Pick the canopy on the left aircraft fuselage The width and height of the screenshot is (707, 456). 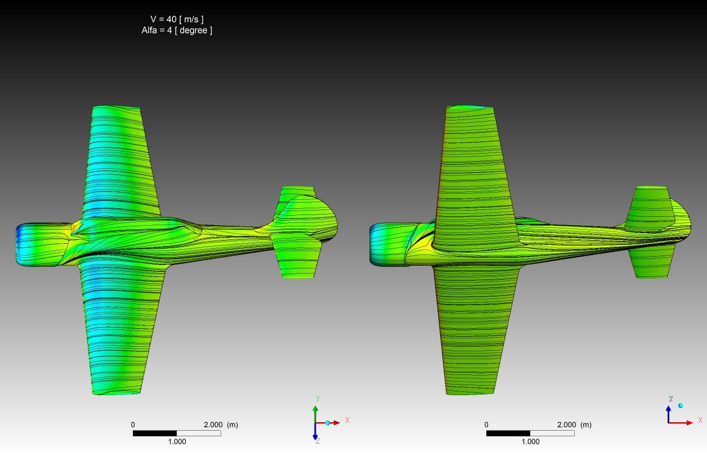pyautogui.click(x=135, y=227)
